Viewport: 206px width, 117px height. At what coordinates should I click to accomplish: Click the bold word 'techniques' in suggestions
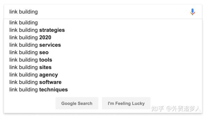(x=53, y=90)
